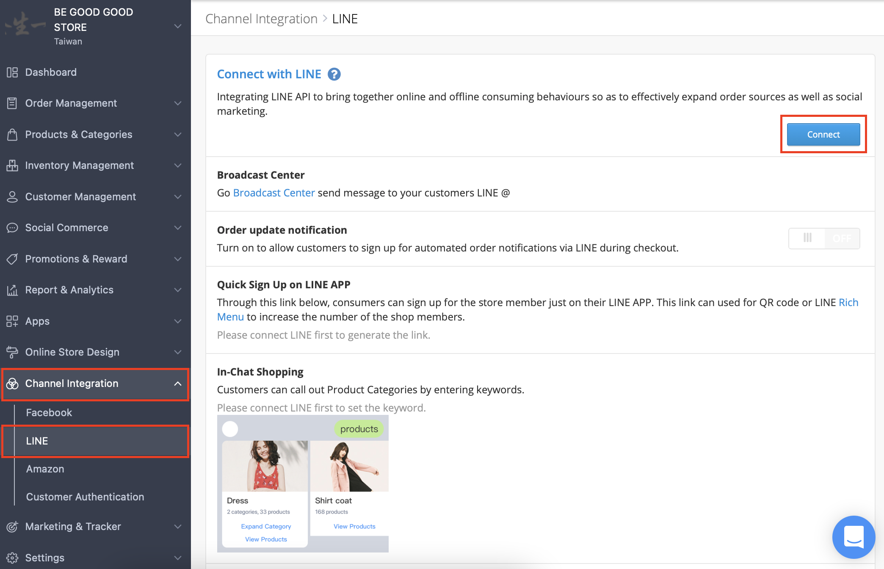The image size is (884, 569).
Task: Click the LINE breadcrumb text
Action: [x=345, y=19]
